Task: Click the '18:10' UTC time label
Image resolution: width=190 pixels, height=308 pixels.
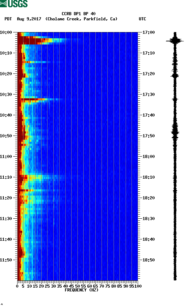Action: [148, 177]
